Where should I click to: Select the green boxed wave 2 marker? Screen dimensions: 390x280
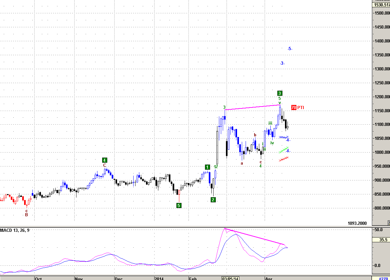[x=213, y=199]
